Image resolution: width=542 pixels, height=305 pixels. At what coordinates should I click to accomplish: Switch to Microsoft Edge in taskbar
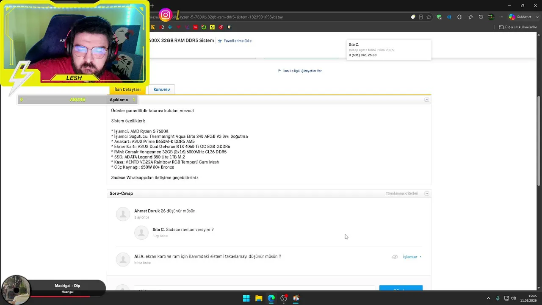point(271,298)
